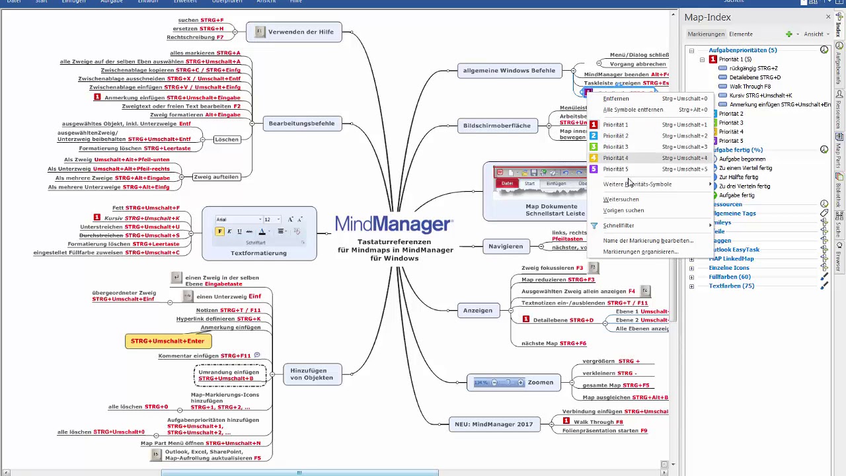The width and height of the screenshot is (846, 476).
Task: Select rückgängig STRG+Z in Map-Index
Action: point(753,68)
